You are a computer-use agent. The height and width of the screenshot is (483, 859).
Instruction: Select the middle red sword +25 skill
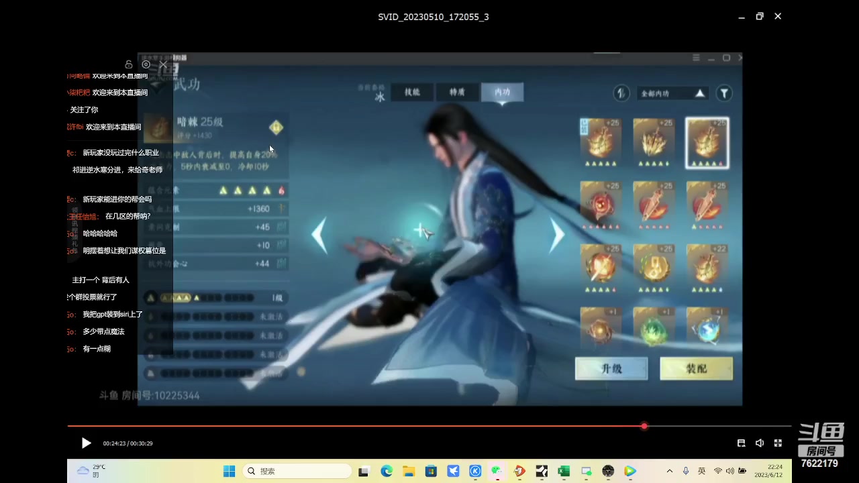pyautogui.click(x=653, y=206)
